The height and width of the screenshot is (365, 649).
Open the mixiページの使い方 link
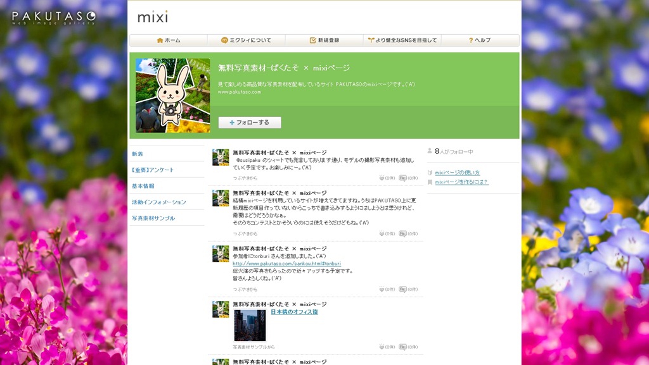(458, 173)
